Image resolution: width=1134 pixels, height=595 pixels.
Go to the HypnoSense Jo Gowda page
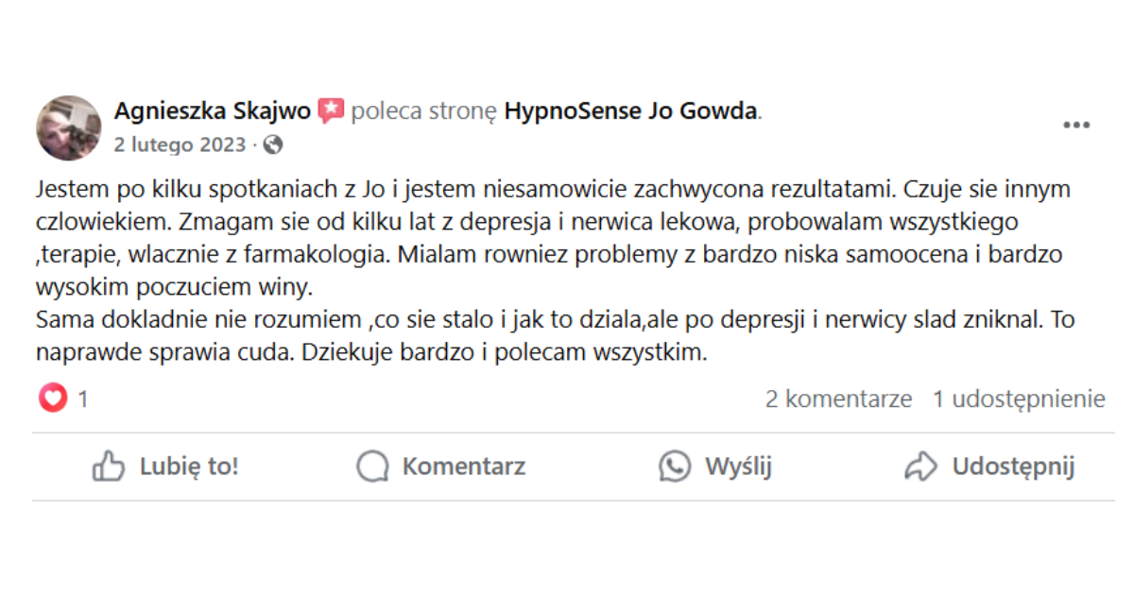pos(630,111)
